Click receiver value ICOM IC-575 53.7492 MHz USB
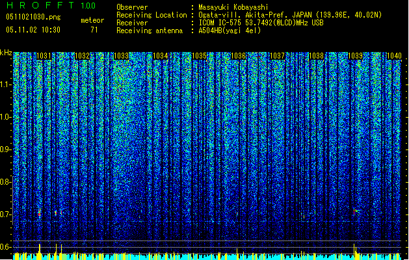Image resolution: width=409 pixels, height=260 pixels. click(261, 23)
